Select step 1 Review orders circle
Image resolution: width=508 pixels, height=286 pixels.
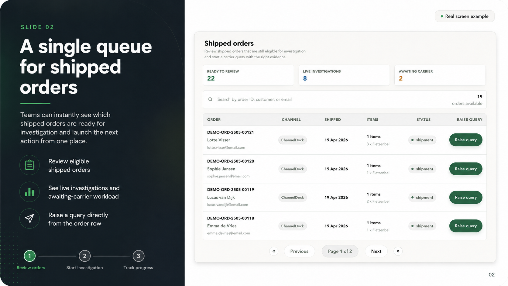pyautogui.click(x=29, y=256)
